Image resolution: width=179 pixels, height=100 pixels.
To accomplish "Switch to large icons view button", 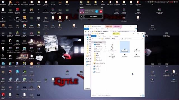I will 143,96.
